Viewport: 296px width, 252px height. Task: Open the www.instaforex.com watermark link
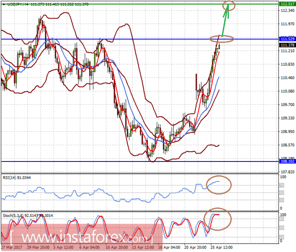pyautogui.click(x=81, y=237)
